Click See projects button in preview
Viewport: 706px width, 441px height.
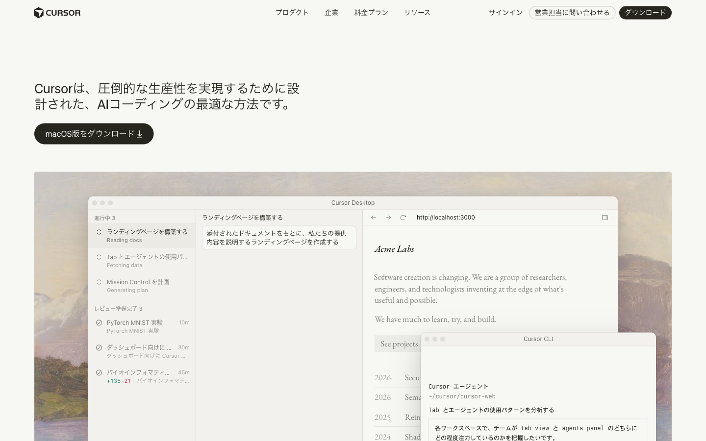coord(399,344)
